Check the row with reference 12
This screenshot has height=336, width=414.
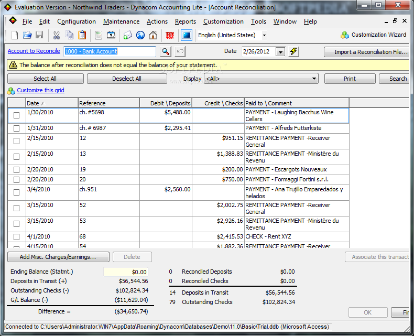click(16, 141)
